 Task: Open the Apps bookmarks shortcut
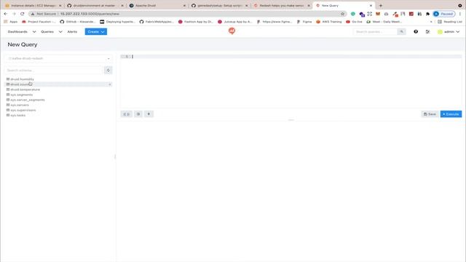11,22
